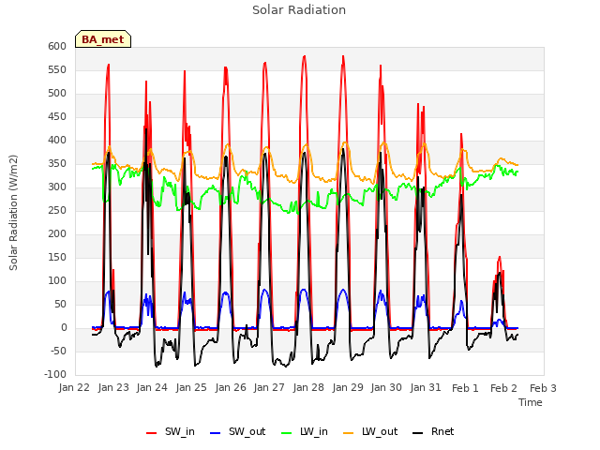Click the Jan 24 x-axis tick label
Viewport: 600px width, 450px height.
pos(152,387)
